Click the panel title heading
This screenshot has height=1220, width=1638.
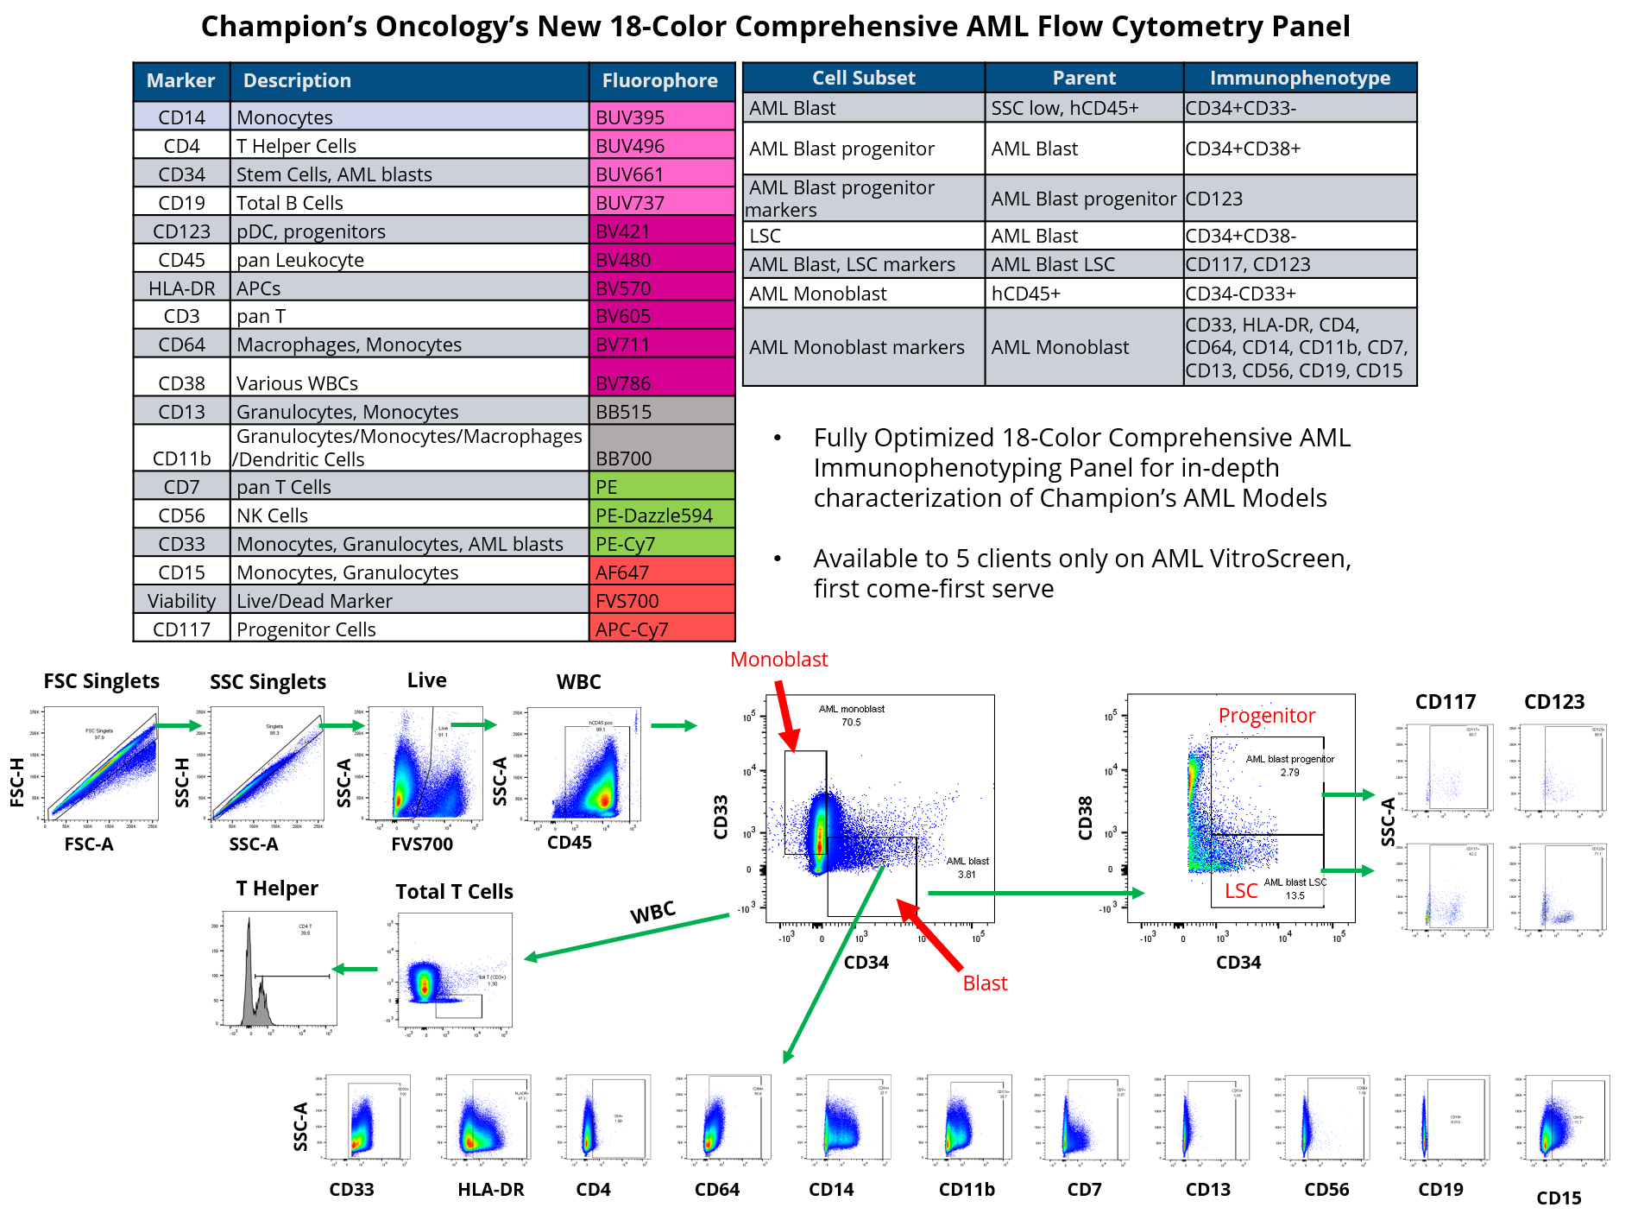pos(775,26)
